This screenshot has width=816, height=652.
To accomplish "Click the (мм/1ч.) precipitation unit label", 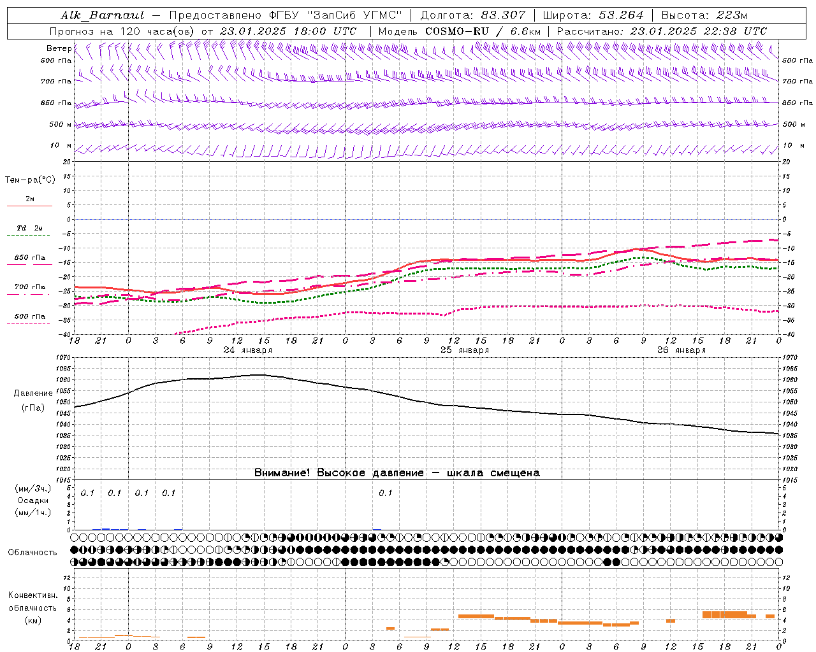I will click(33, 513).
